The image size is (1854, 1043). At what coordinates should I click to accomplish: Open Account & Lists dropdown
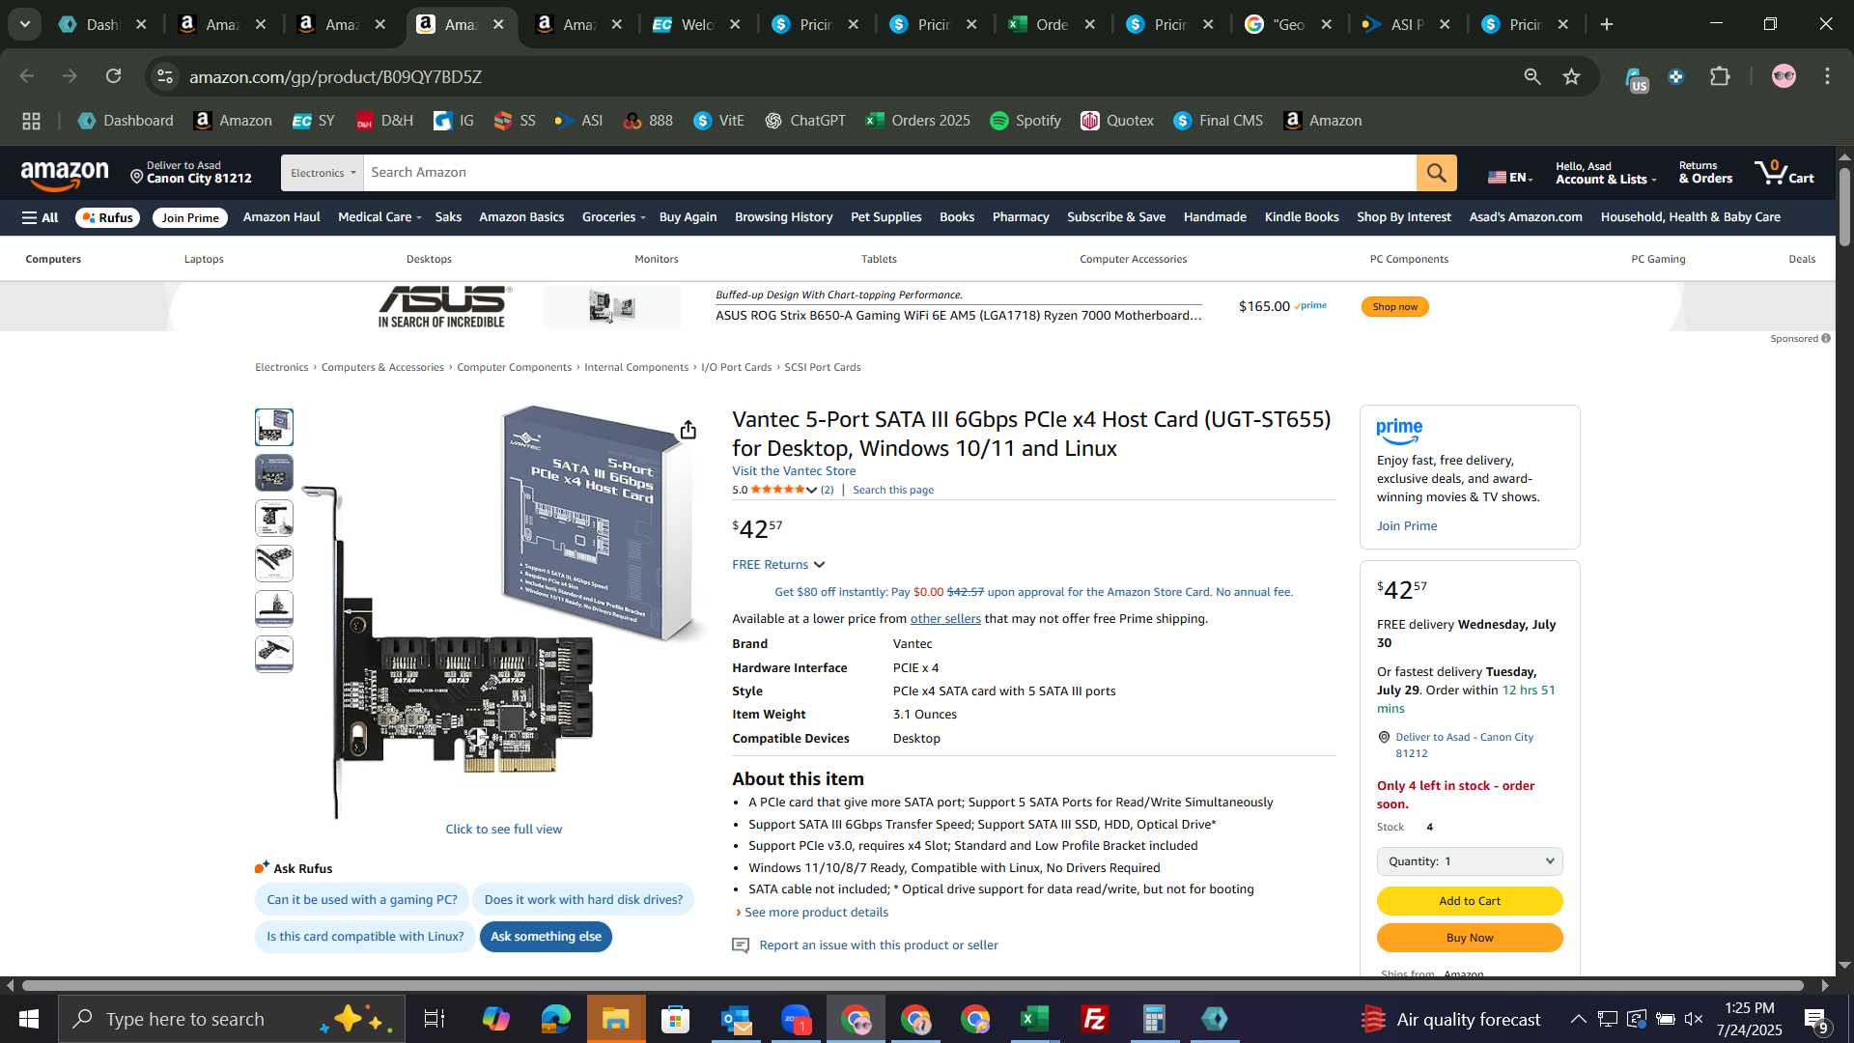click(1606, 173)
